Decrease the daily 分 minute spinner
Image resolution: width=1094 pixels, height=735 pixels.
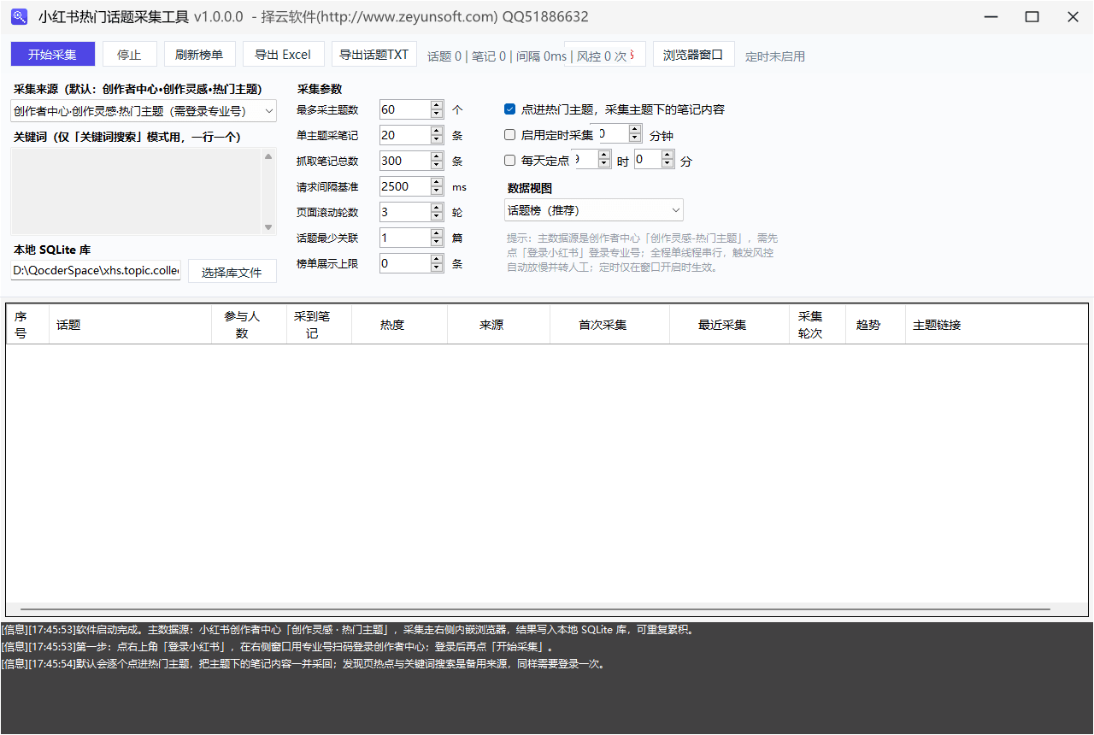pyautogui.click(x=668, y=163)
